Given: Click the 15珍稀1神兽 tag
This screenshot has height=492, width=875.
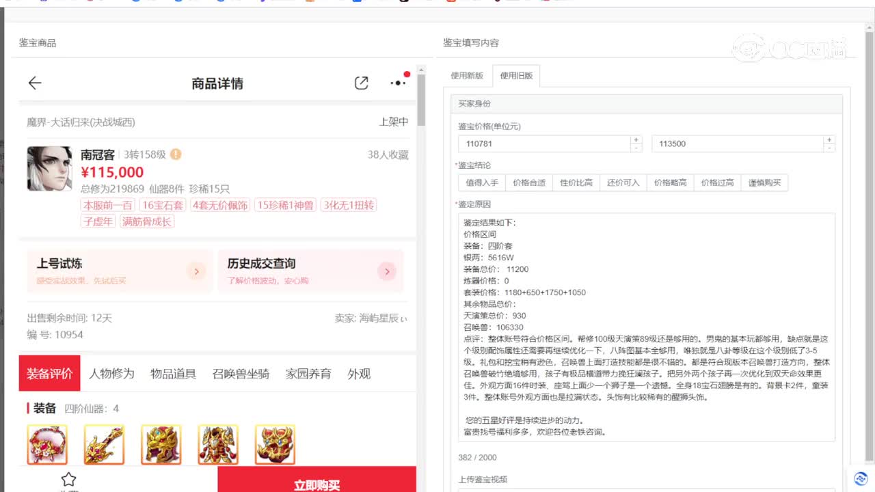Looking at the screenshot, I should [285, 205].
